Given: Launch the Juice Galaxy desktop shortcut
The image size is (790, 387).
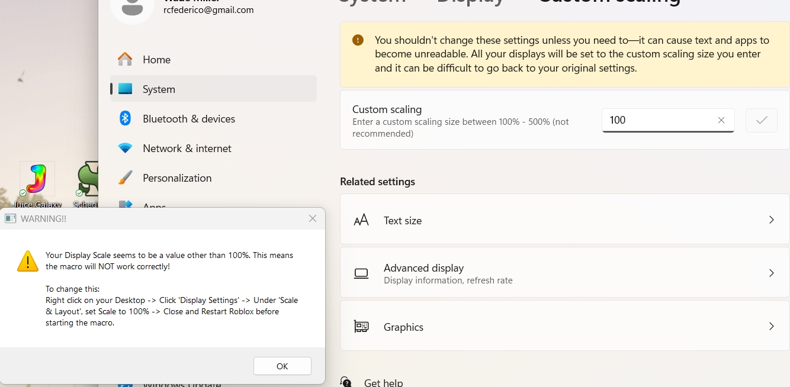Looking at the screenshot, I should [37, 178].
